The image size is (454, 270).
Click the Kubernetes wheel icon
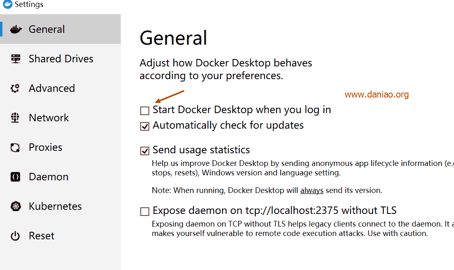point(16,206)
